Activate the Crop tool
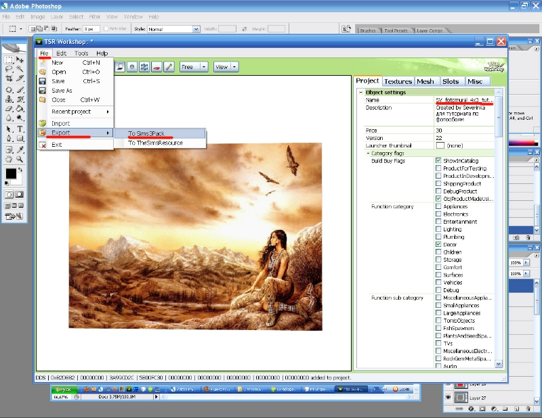 click(x=9, y=78)
